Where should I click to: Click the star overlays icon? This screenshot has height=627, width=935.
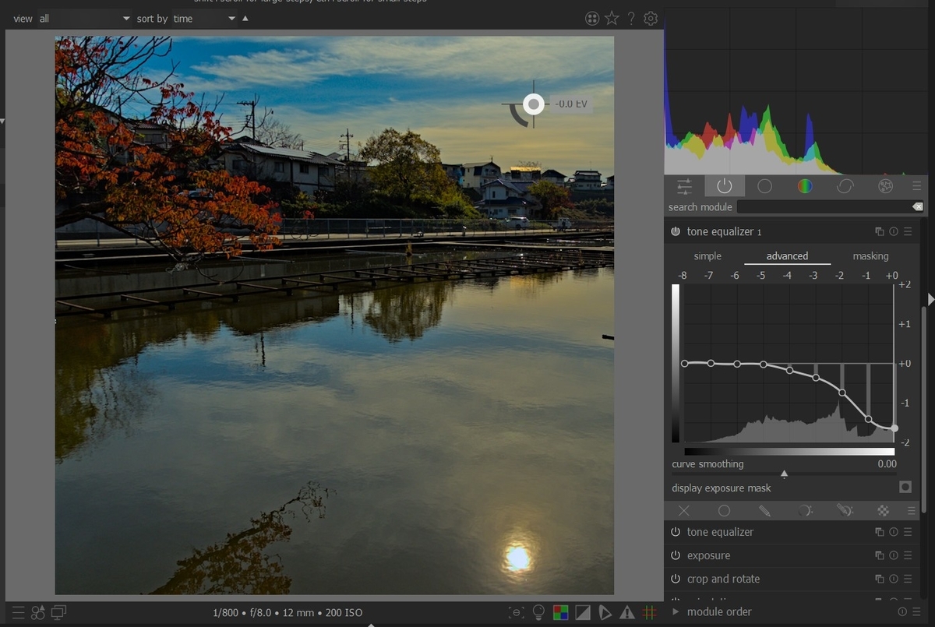click(612, 18)
